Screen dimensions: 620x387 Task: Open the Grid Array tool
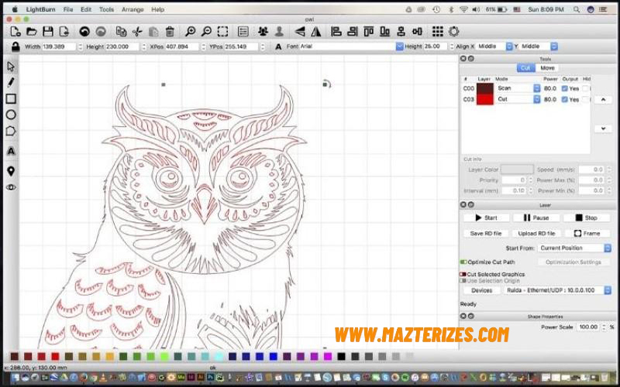point(437,32)
